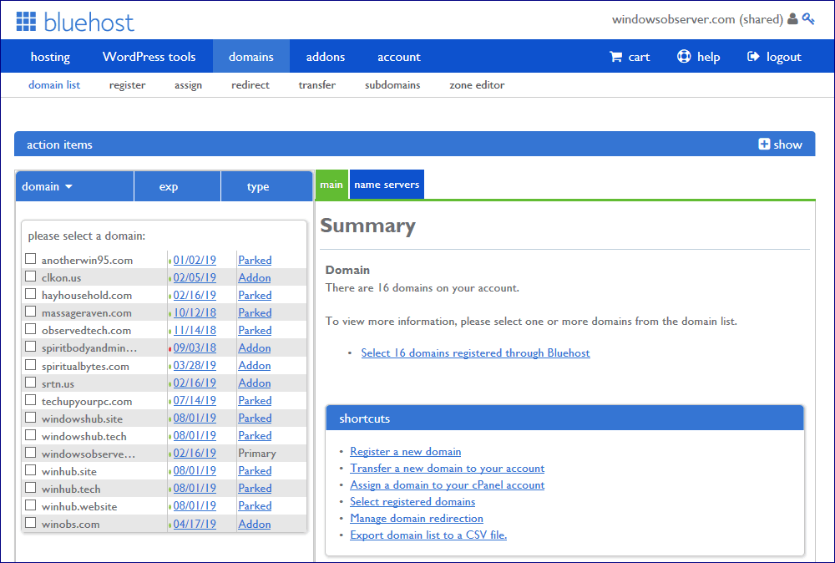Switch to name servers tab
Screen dimensions: 835x563
(x=387, y=185)
